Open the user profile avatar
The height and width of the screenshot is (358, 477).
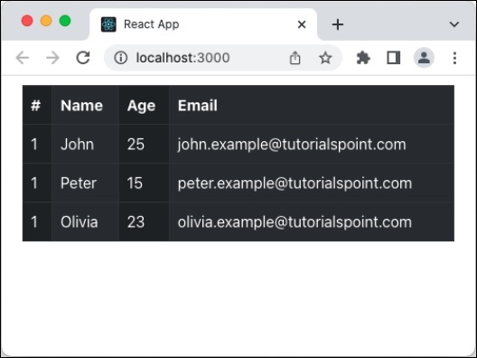(x=424, y=58)
